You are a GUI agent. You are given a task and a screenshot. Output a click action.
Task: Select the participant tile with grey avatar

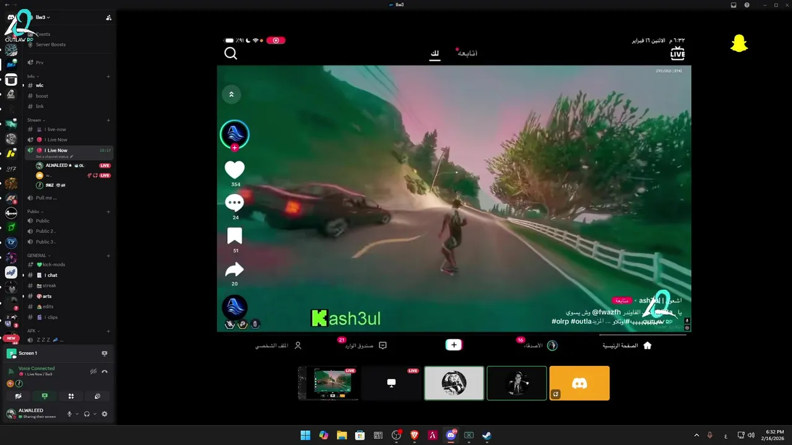tap(454, 383)
